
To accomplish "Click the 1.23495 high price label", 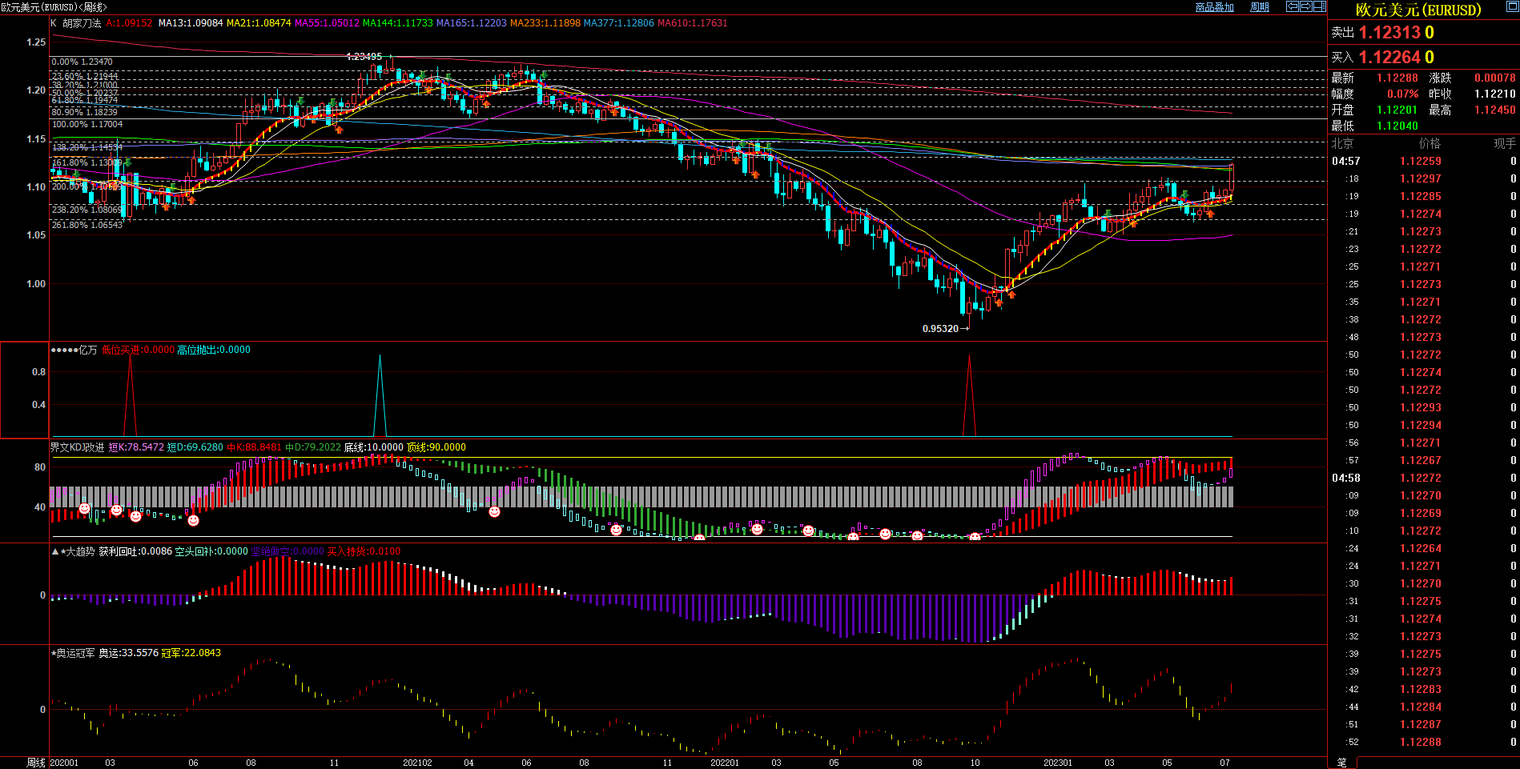I will point(364,57).
